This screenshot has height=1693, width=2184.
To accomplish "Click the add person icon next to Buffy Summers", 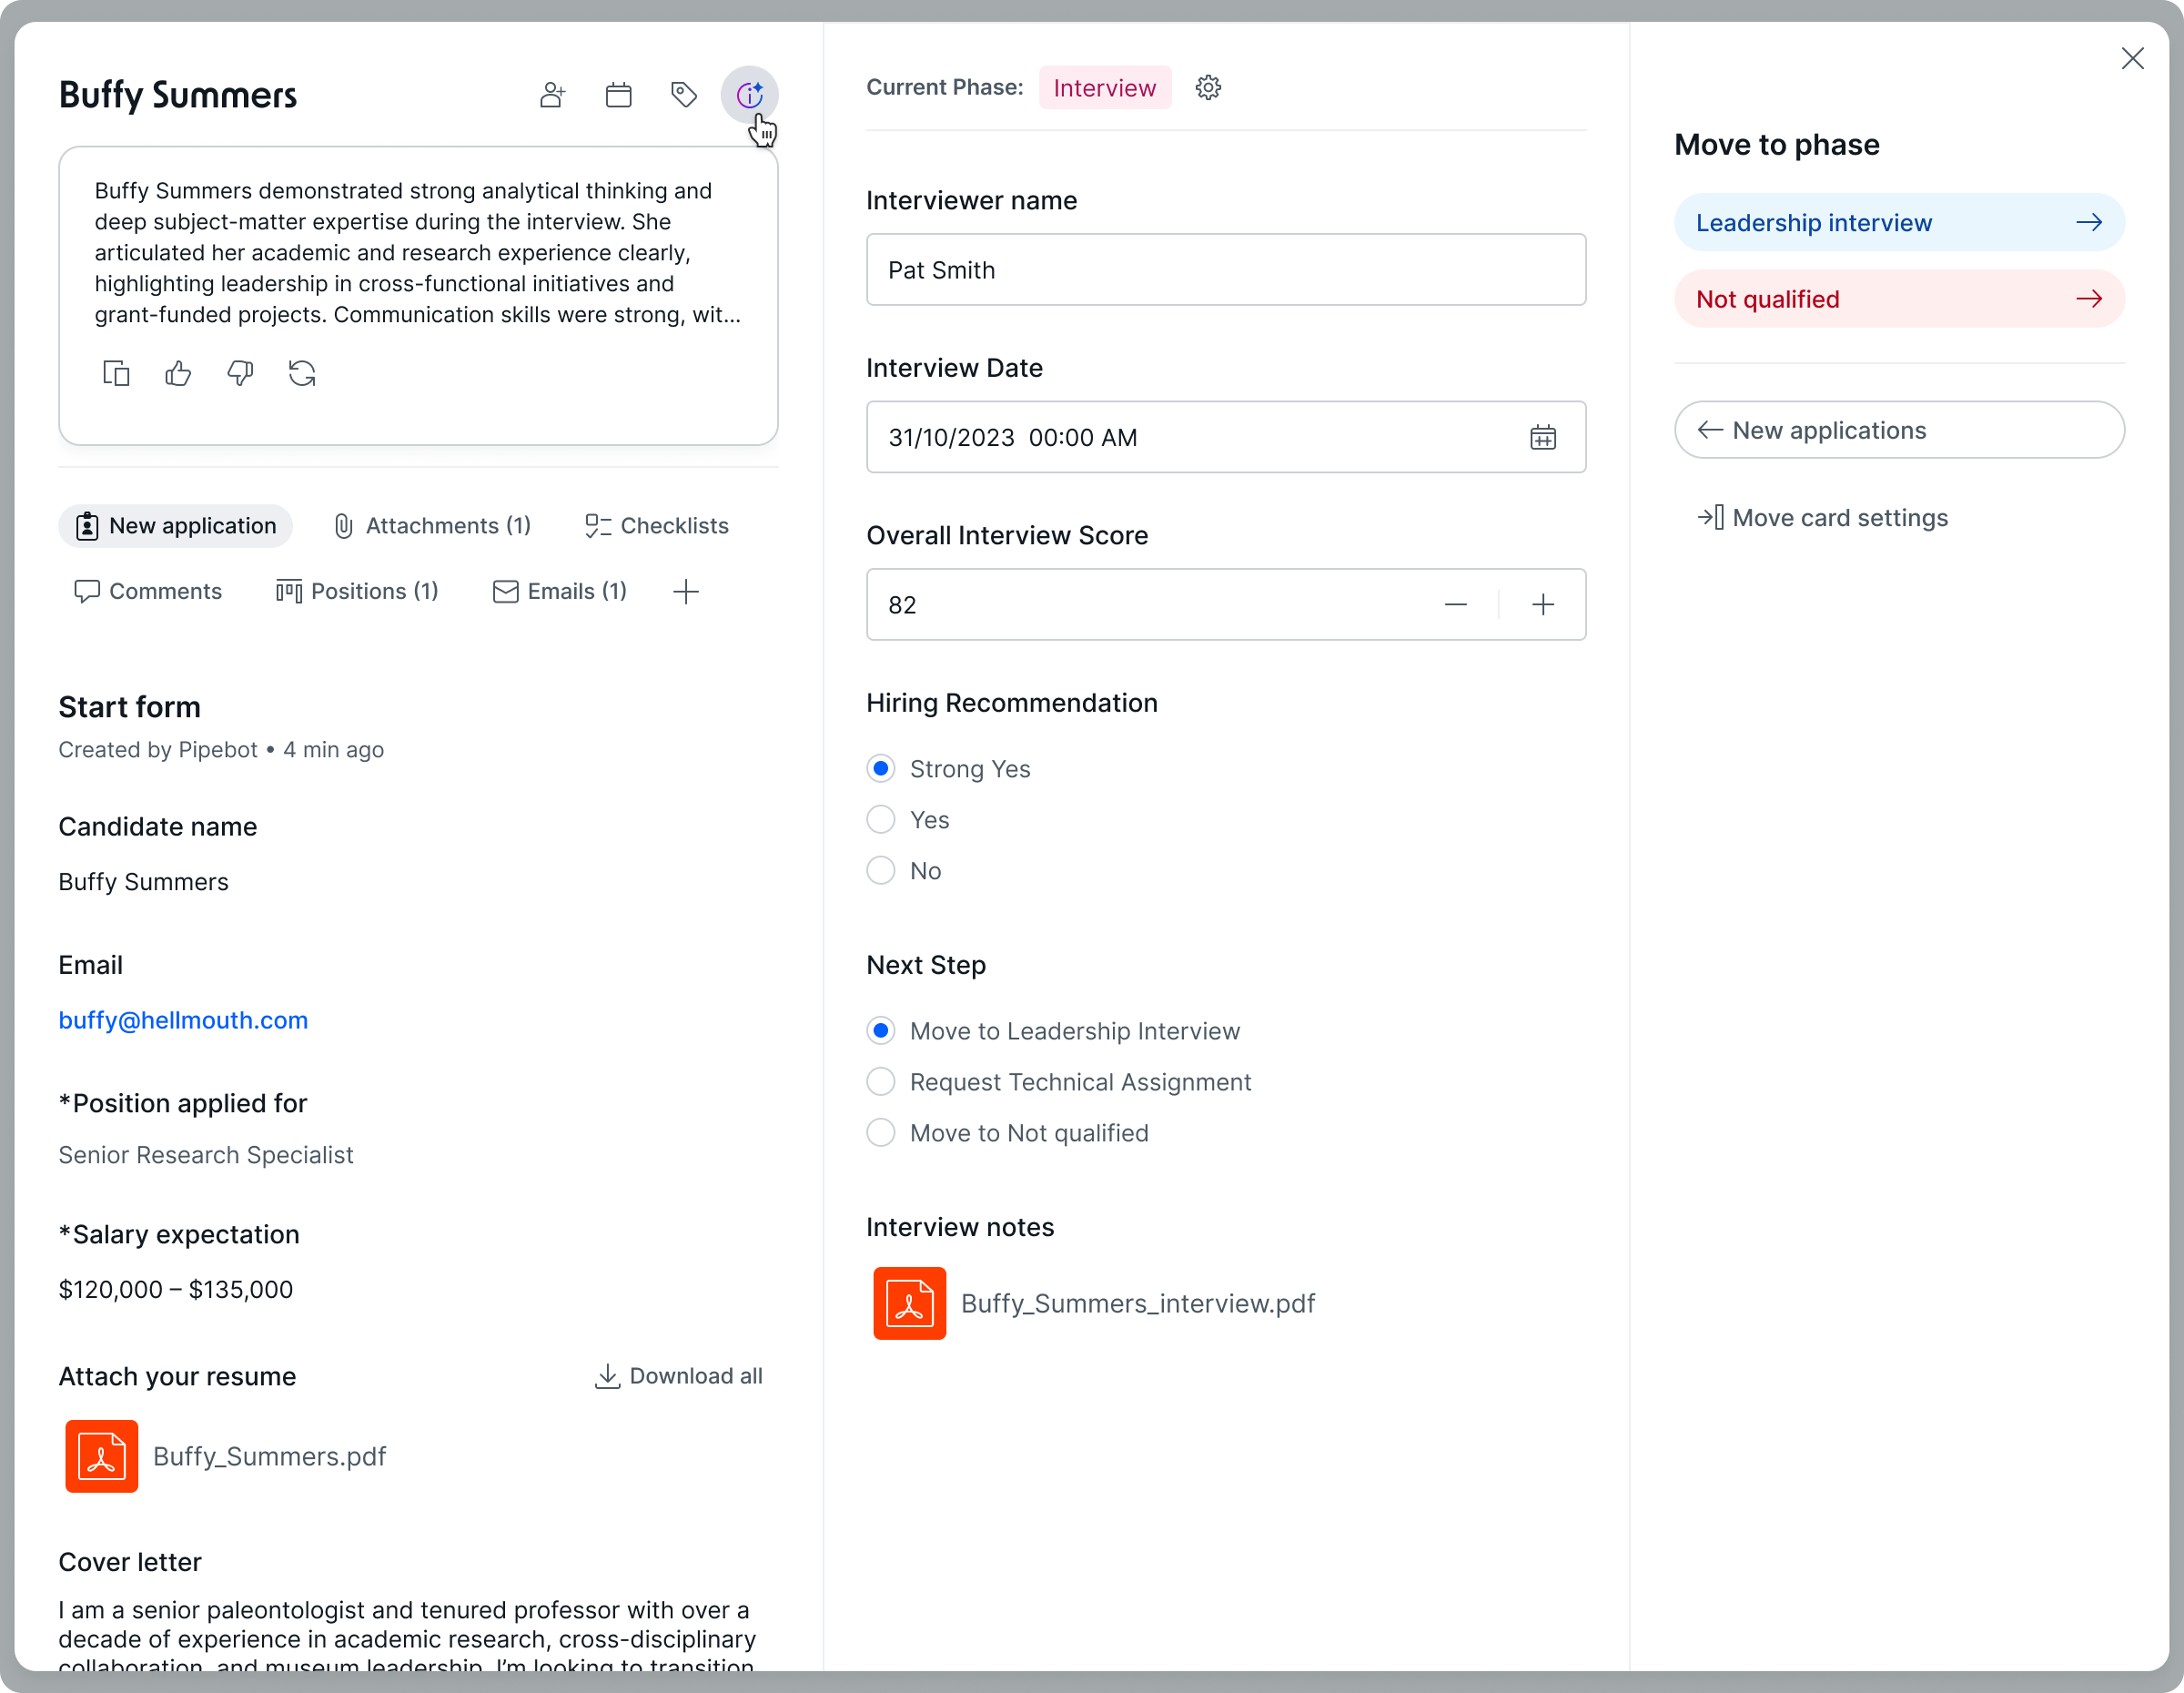I will pyautogui.click(x=552, y=94).
